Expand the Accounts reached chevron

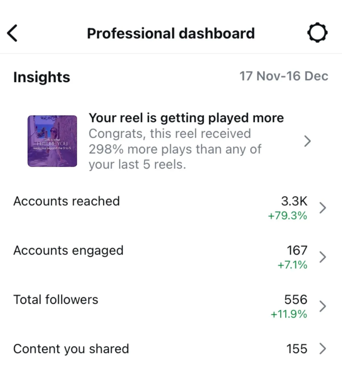(x=322, y=208)
